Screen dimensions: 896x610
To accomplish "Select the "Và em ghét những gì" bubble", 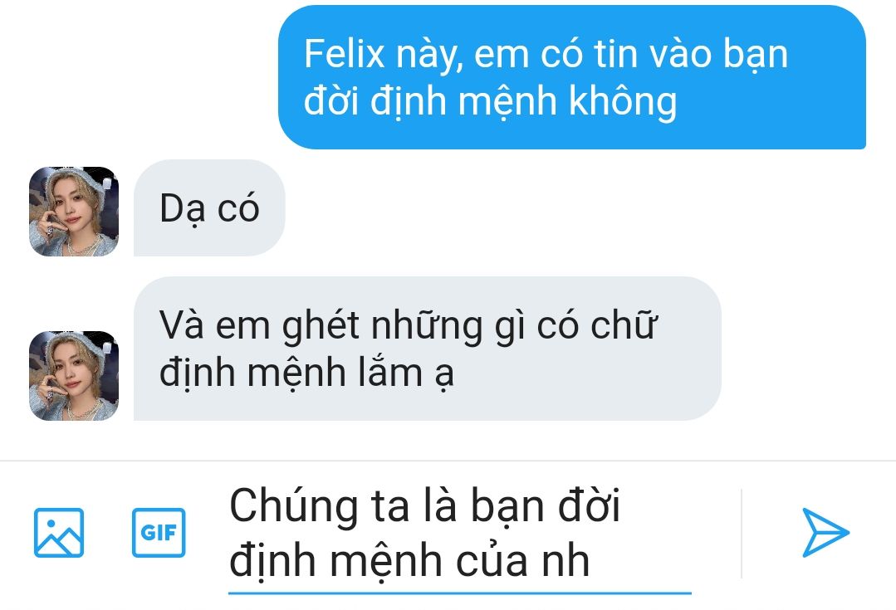I will click(x=428, y=349).
